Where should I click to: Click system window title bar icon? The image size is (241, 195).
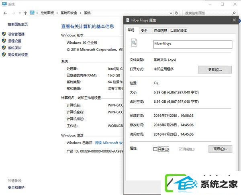tap(4, 4)
